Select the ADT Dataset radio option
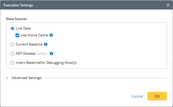Screen dimensions: 173x107 tap(12, 53)
